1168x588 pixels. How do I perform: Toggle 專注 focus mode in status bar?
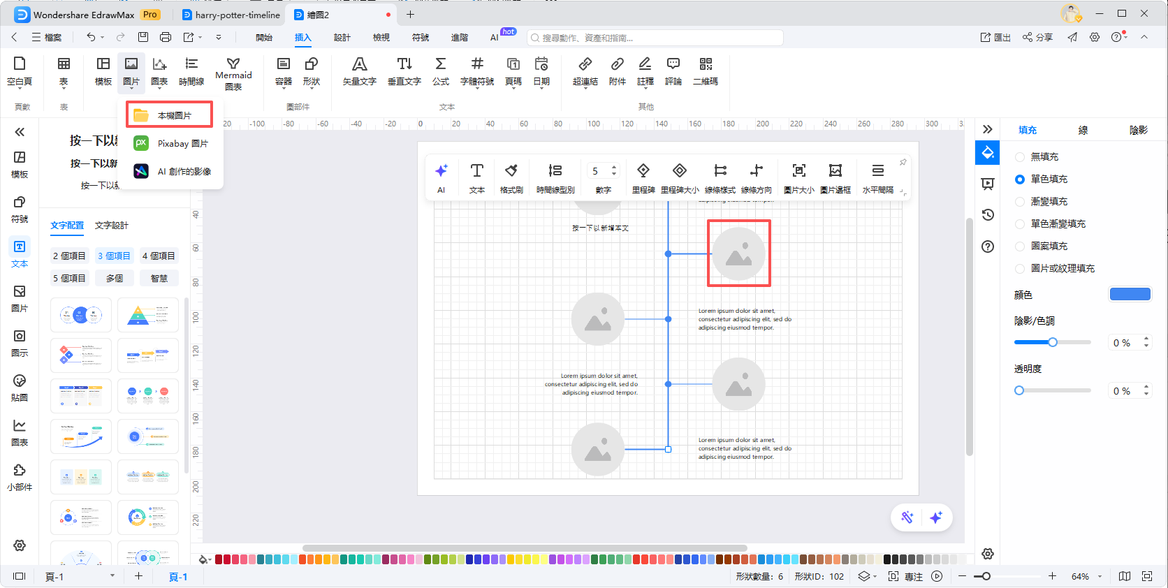tap(905, 576)
